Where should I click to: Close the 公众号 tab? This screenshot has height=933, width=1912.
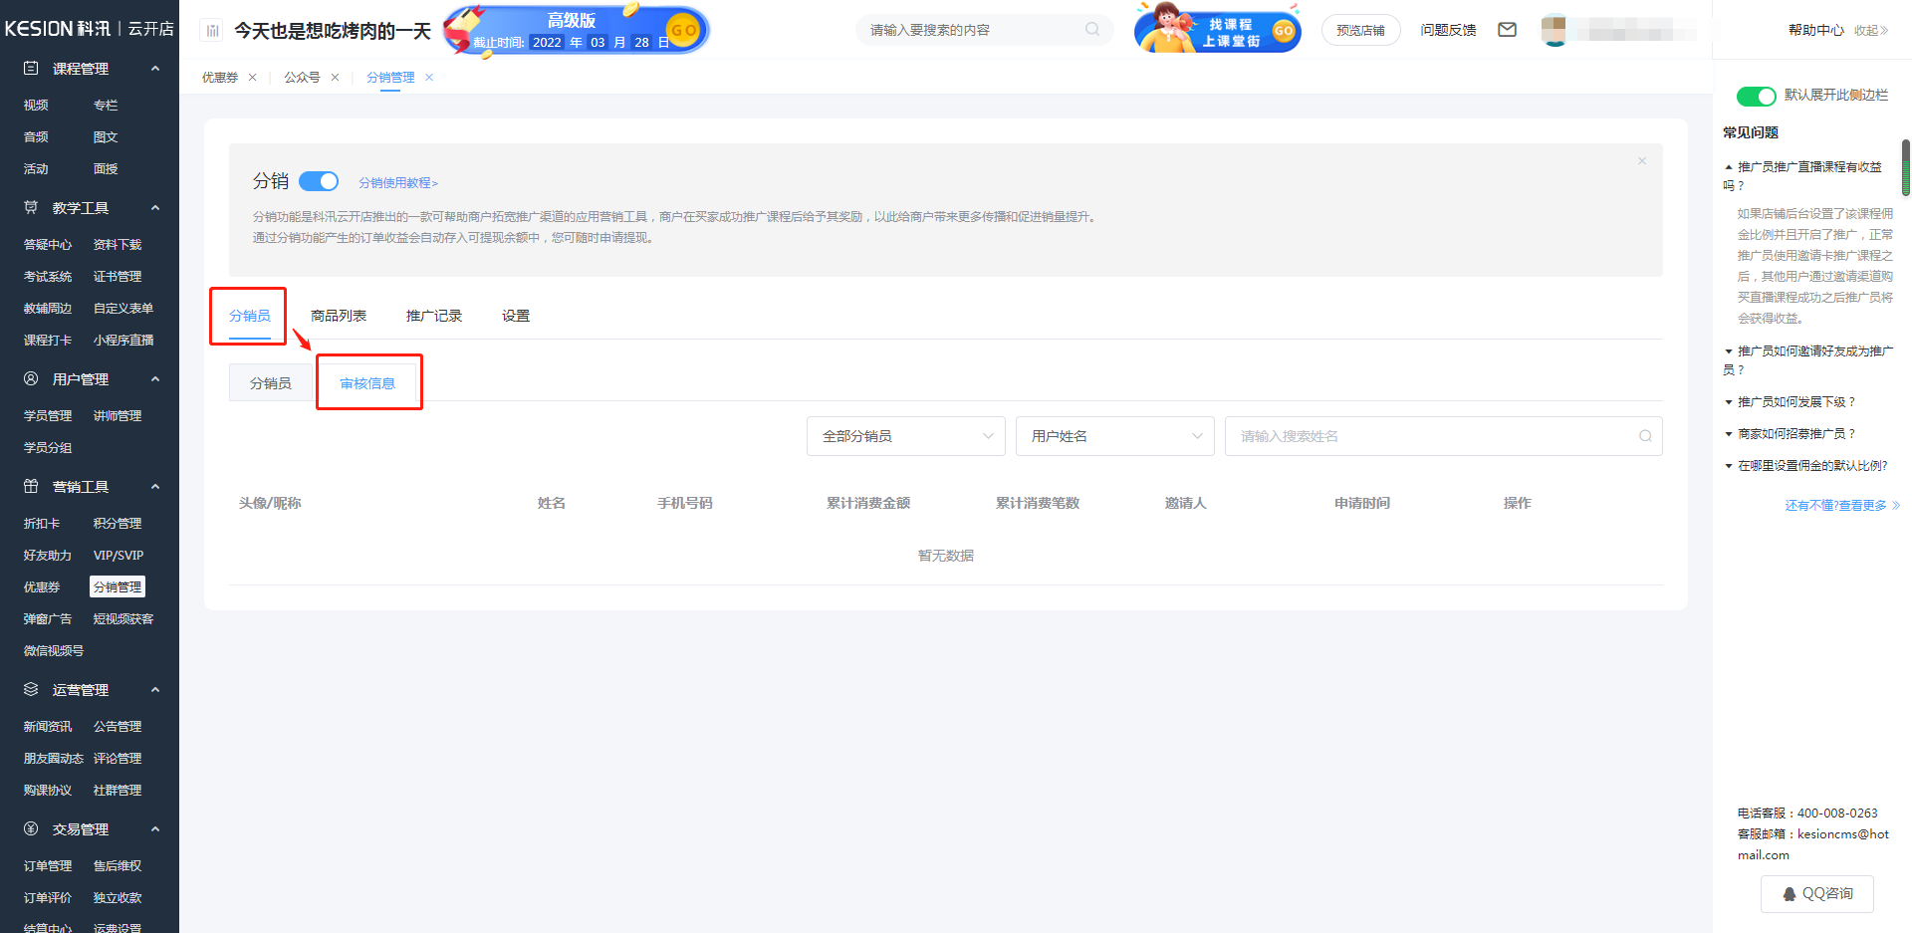(335, 77)
